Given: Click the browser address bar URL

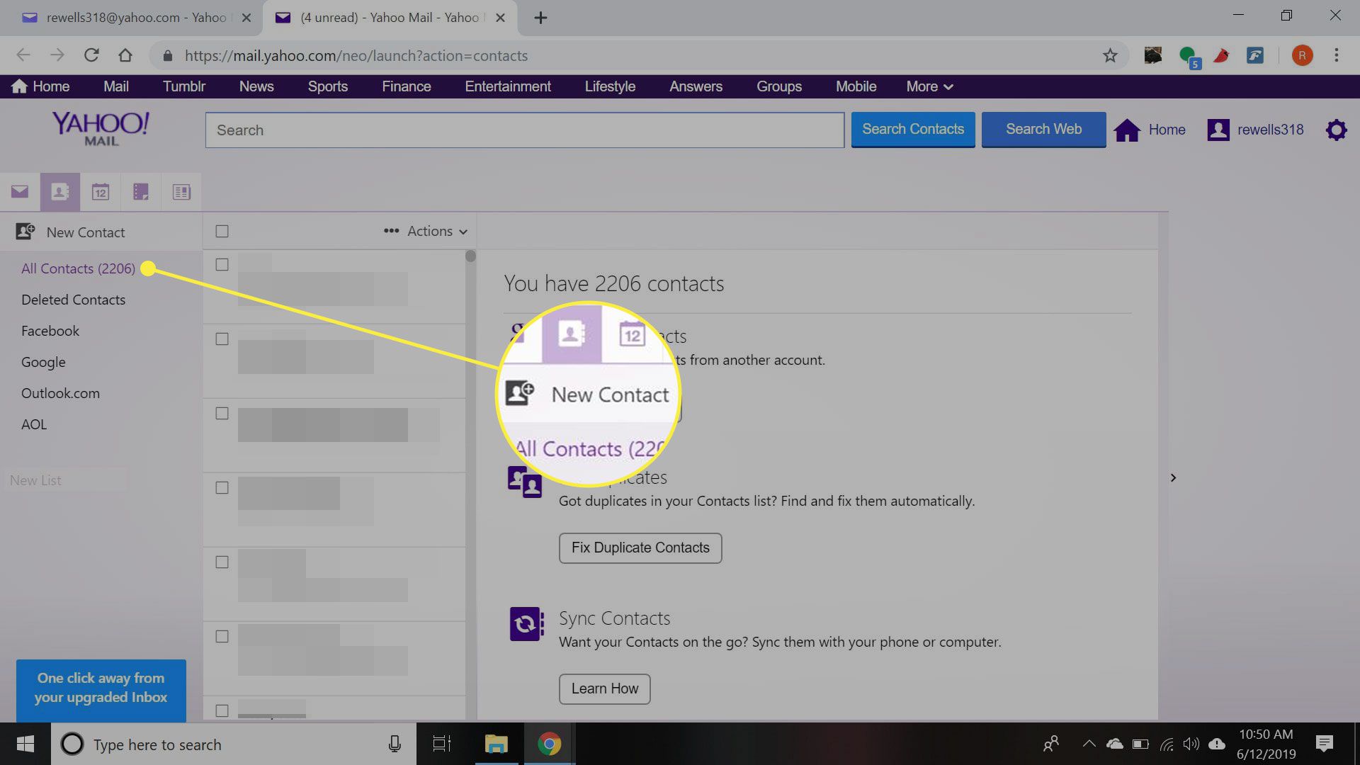Looking at the screenshot, I should [356, 55].
